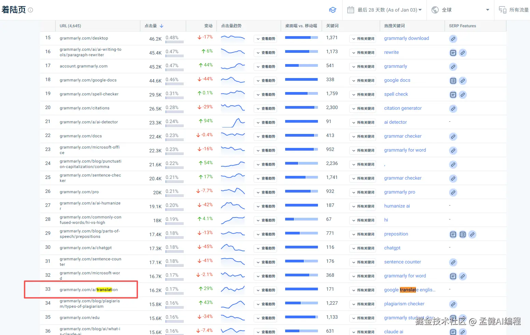The image size is (530, 335).
Task: Click the snippet SERP icon in spell check row
Action: (x=453, y=95)
